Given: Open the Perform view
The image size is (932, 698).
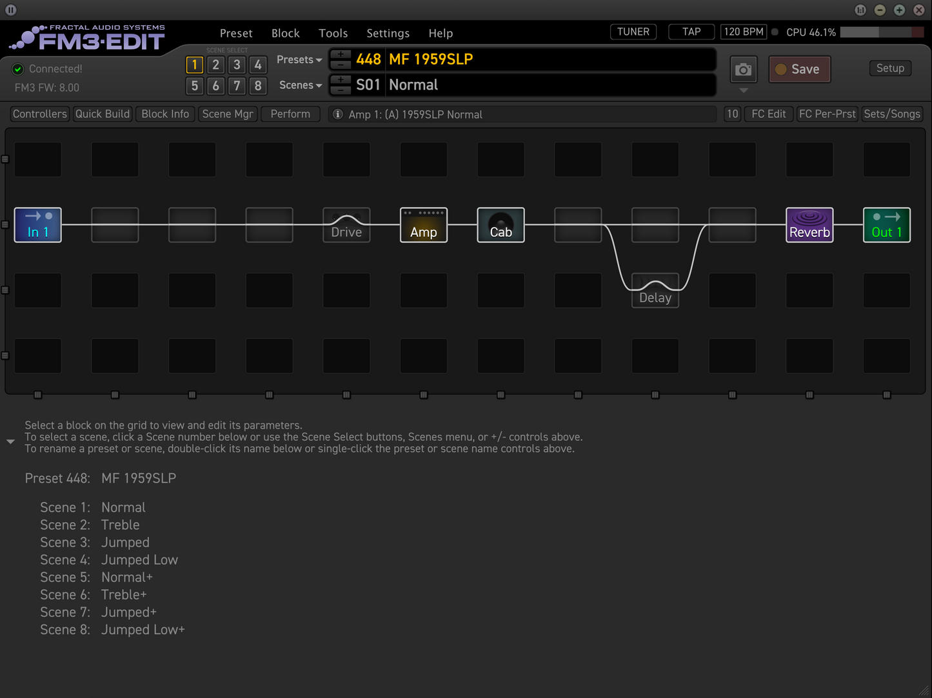Looking at the screenshot, I should (x=290, y=114).
